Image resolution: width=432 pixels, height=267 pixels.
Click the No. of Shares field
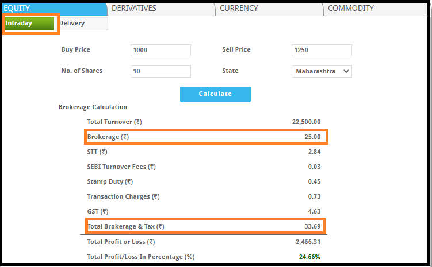click(x=160, y=71)
